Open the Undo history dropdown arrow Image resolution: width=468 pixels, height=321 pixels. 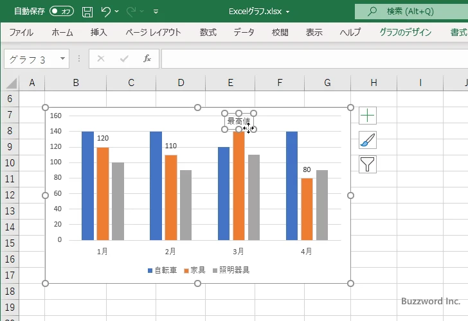pos(117,12)
